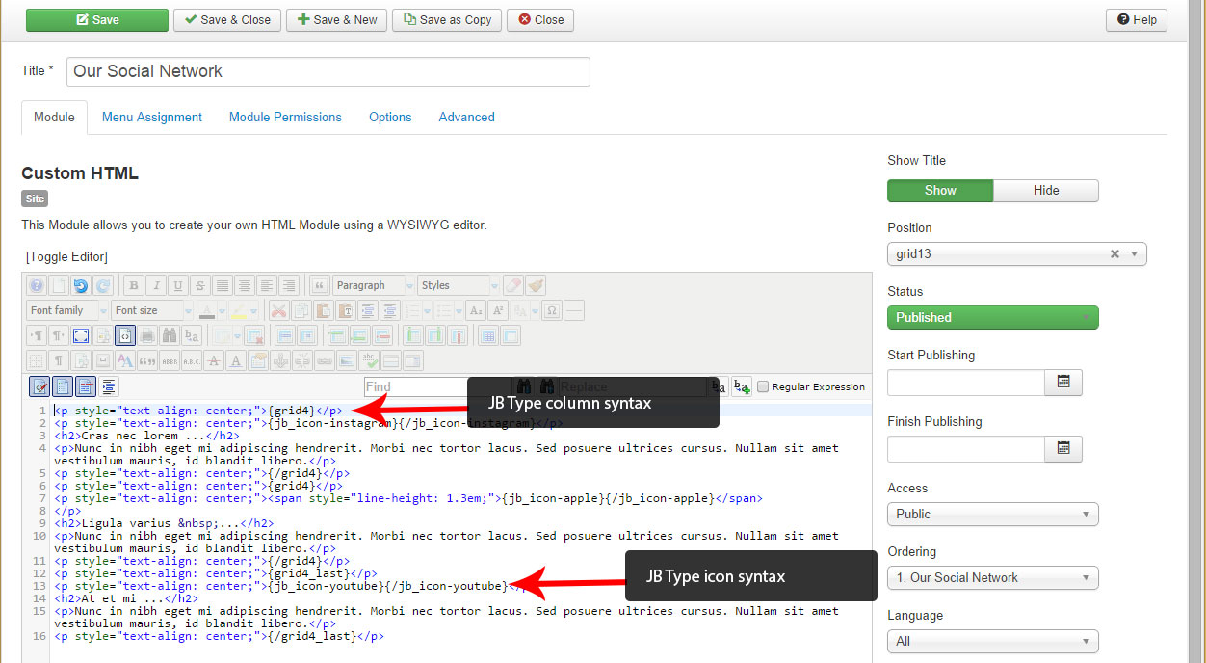Screen dimensions: 1206x663
Task: Click the broom Cleanup code icon
Action: [537, 285]
